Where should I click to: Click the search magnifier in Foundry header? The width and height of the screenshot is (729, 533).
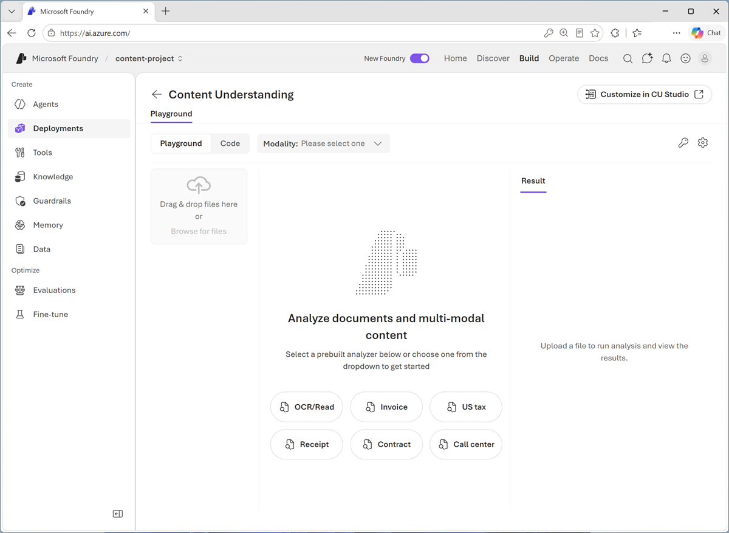pos(628,58)
